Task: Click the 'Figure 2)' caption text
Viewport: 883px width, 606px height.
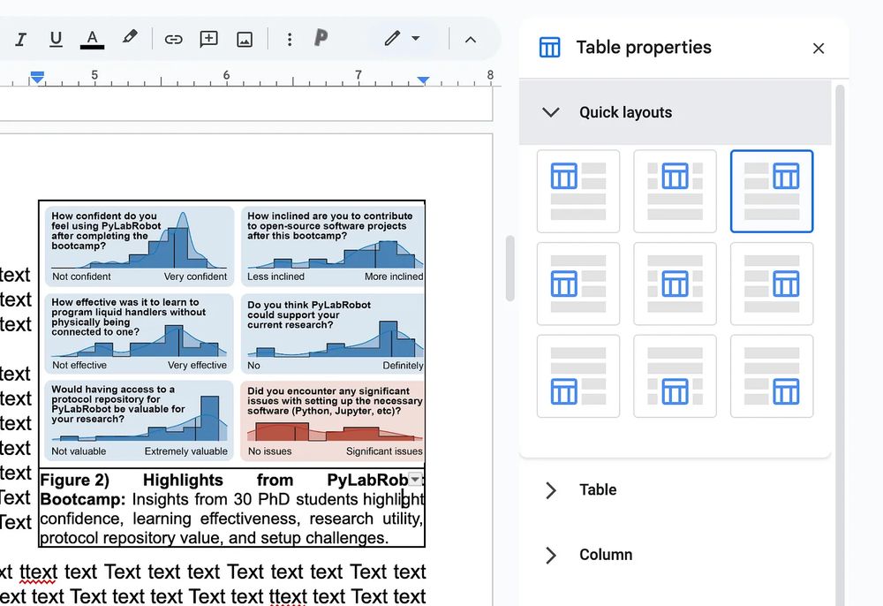Action: pos(74,480)
